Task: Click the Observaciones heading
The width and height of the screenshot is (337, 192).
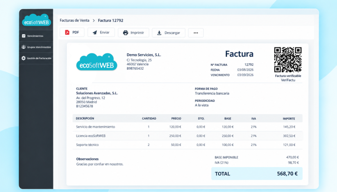Action: click(x=87, y=159)
